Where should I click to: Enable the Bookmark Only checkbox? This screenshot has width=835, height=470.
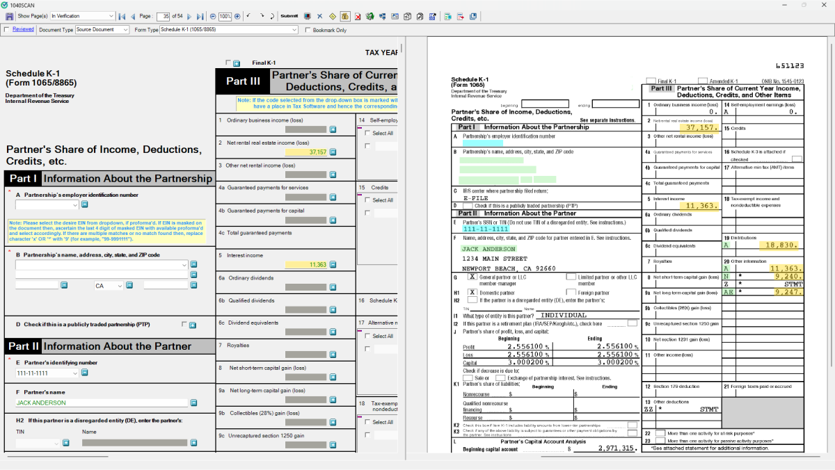(x=308, y=30)
